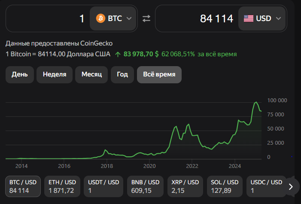Swap currencies with the exchange arrows icon
This screenshot has width=301, height=204.
click(x=146, y=18)
